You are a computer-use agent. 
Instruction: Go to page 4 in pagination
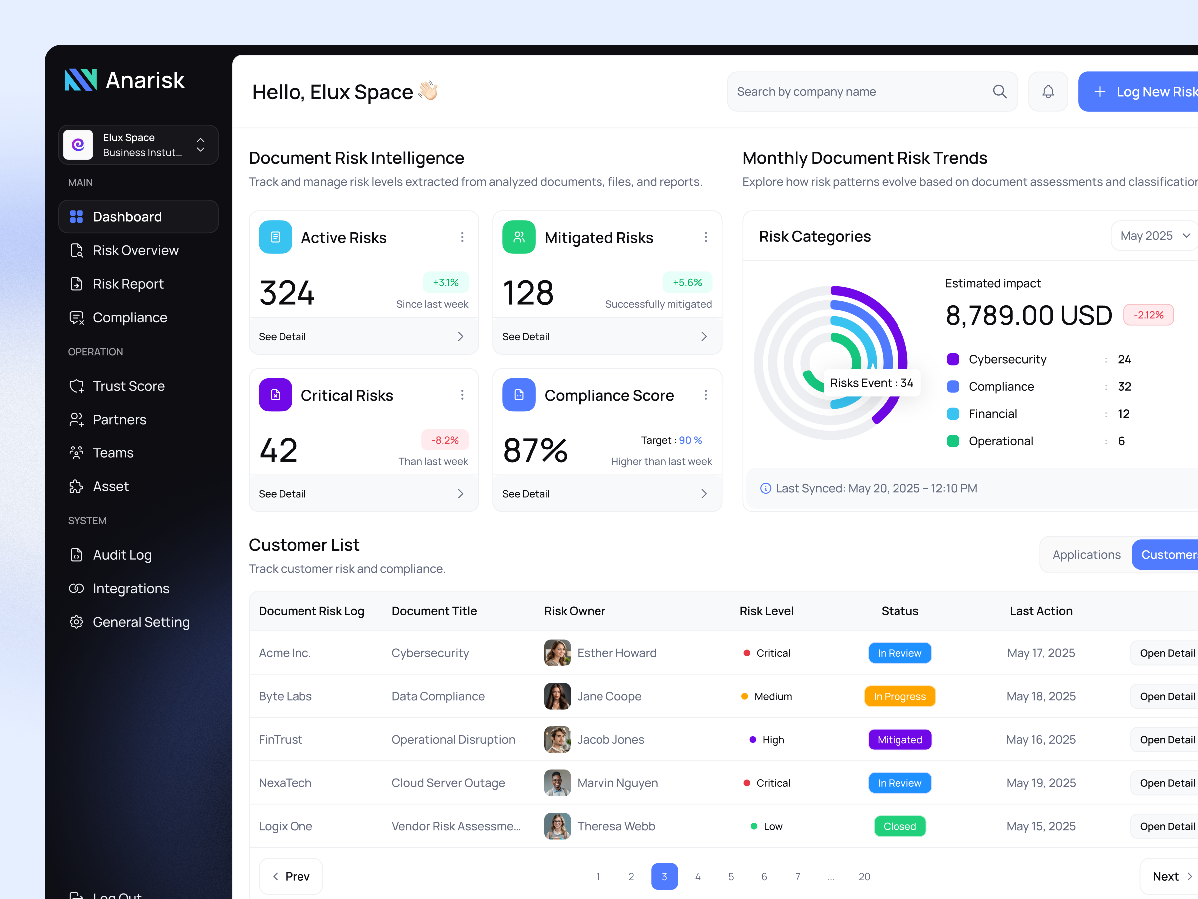pyautogui.click(x=697, y=876)
